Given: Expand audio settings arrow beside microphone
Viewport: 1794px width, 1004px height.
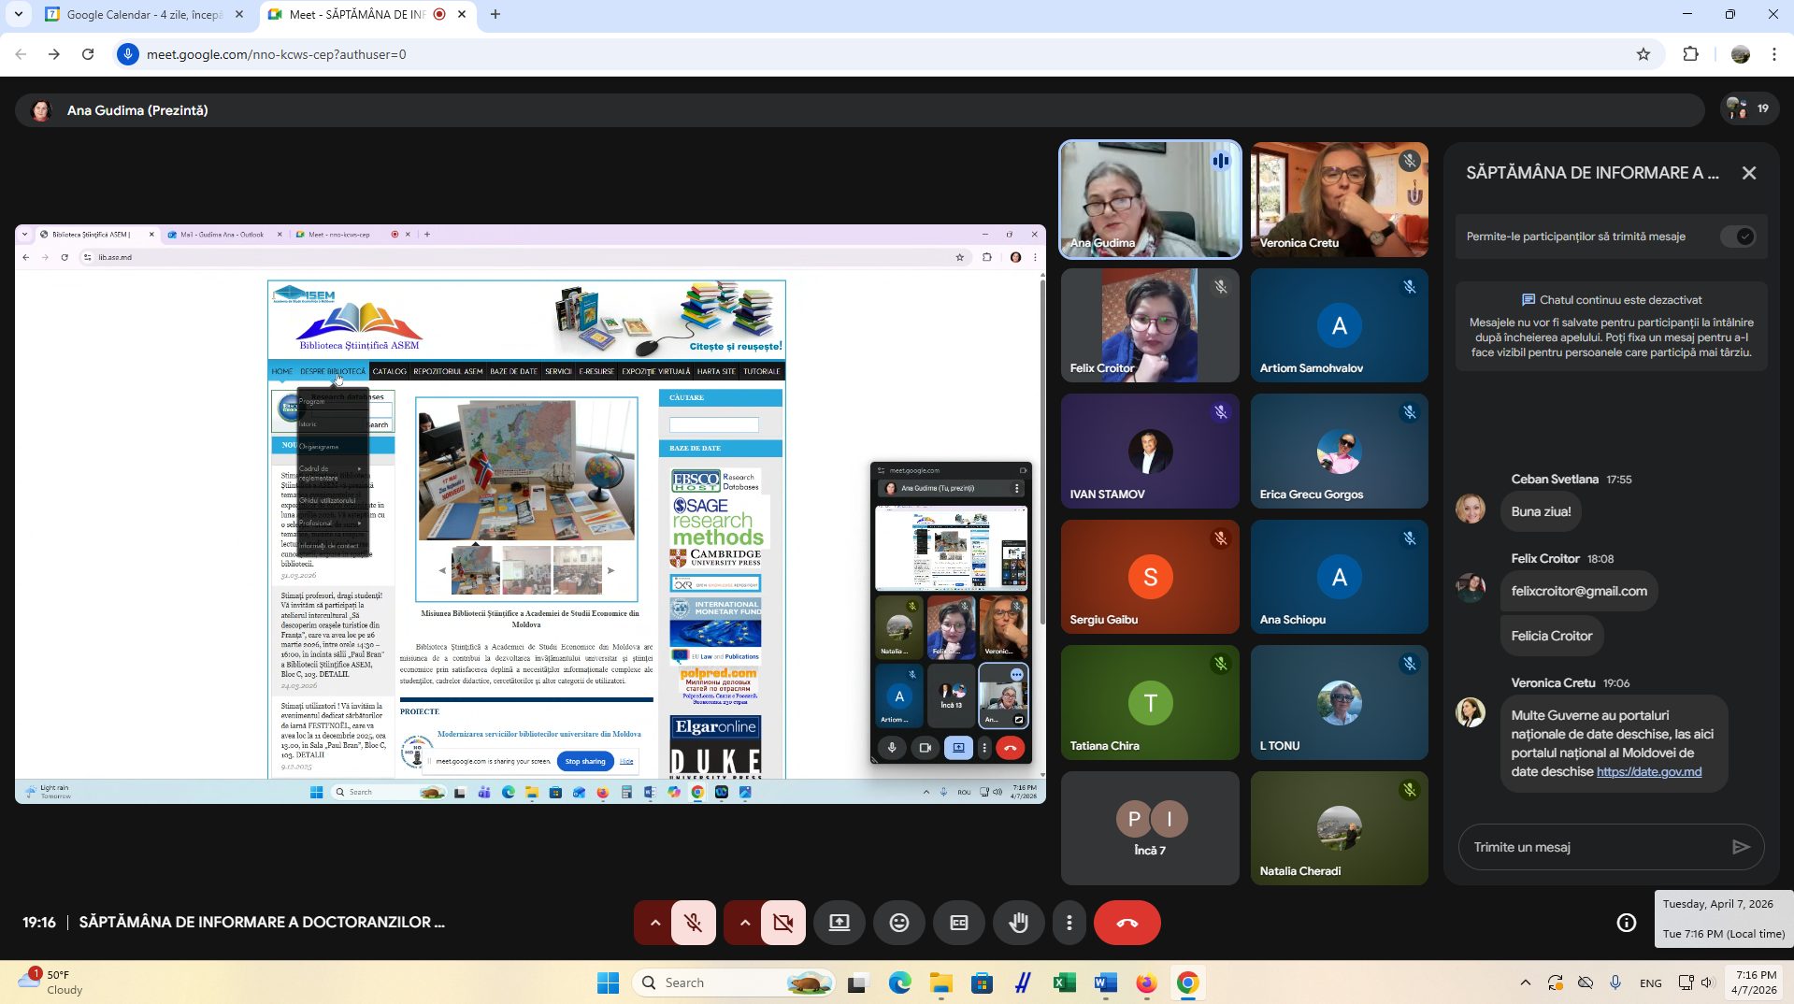Looking at the screenshot, I should click(654, 923).
